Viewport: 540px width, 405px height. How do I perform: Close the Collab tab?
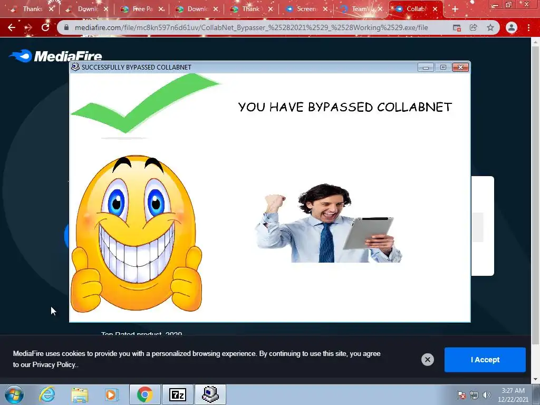point(435,9)
